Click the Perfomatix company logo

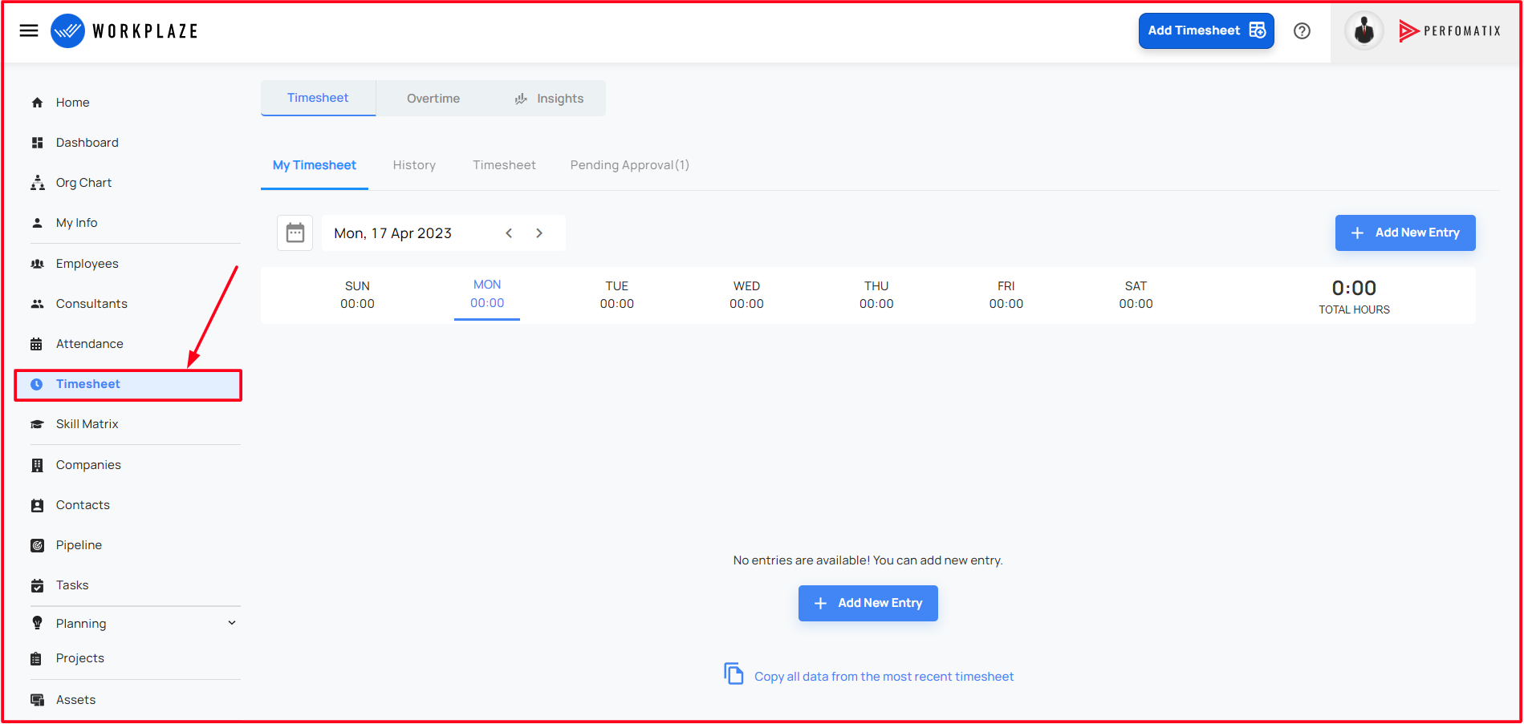click(x=1449, y=31)
